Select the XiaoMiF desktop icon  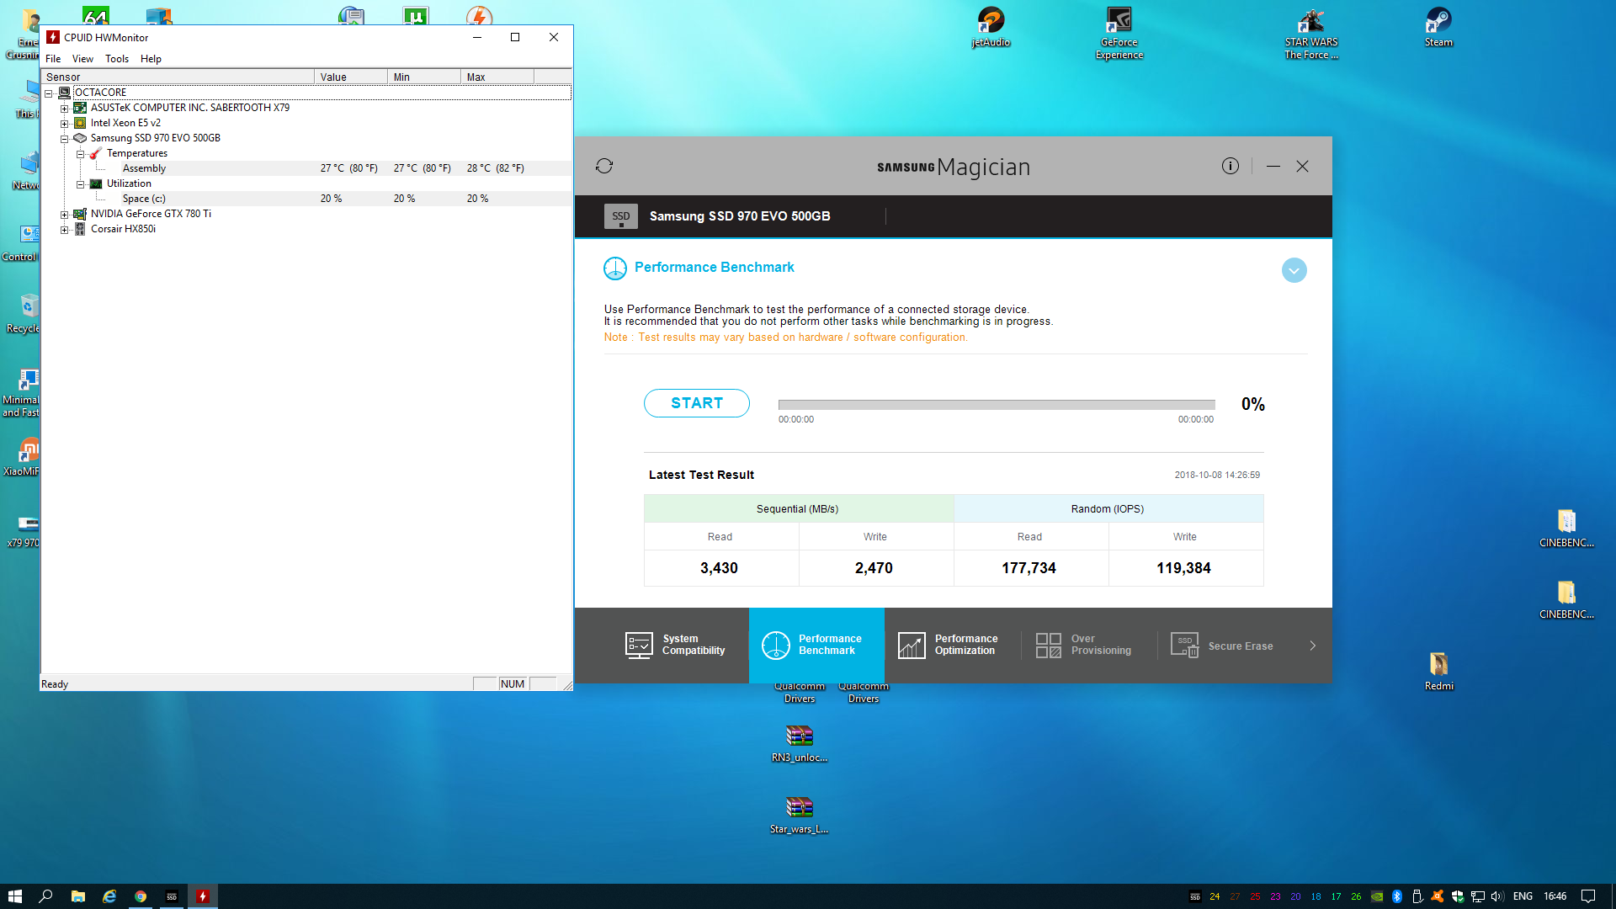click(21, 456)
